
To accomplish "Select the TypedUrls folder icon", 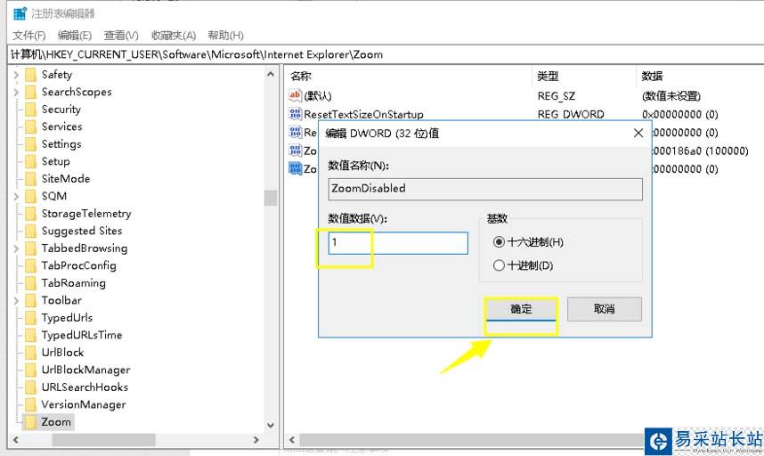I will click(x=30, y=318).
